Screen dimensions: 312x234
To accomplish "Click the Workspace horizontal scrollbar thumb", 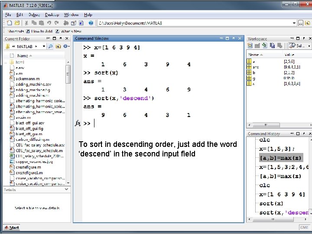I will 266,125.
